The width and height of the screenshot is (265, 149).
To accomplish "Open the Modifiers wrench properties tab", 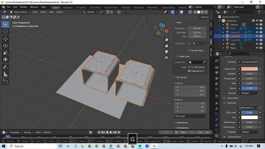I will click(217, 108).
